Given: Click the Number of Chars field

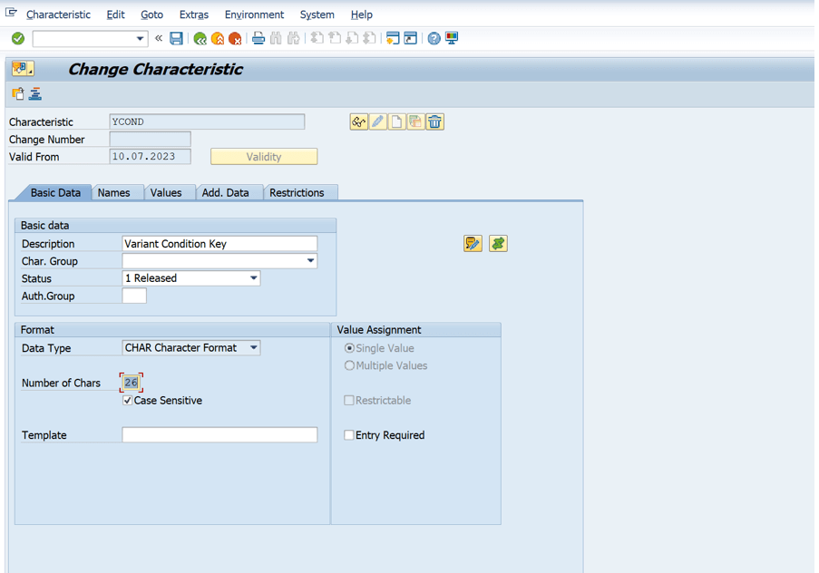Looking at the screenshot, I should tap(132, 383).
